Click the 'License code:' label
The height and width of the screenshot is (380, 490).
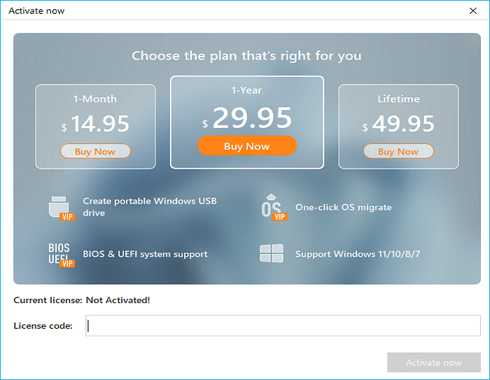pyautogui.click(x=43, y=326)
